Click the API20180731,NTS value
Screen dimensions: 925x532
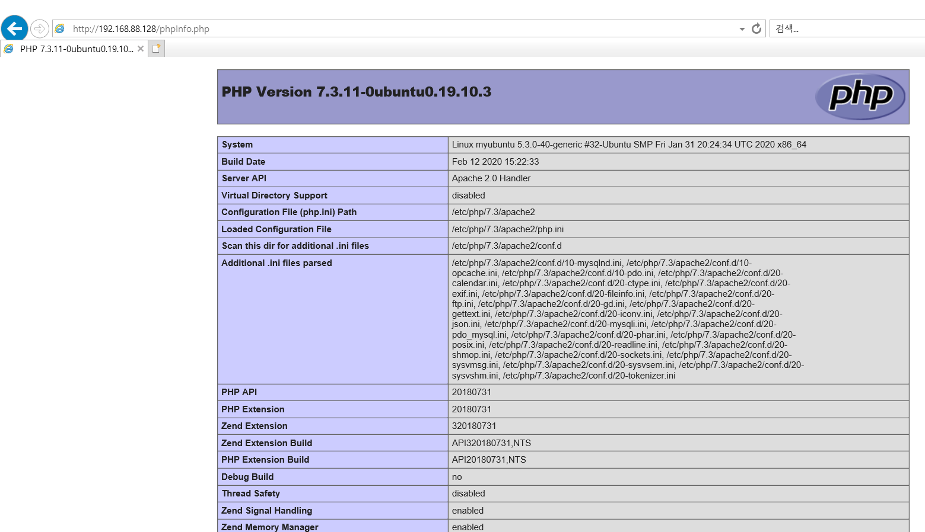(x=489, y=460)
